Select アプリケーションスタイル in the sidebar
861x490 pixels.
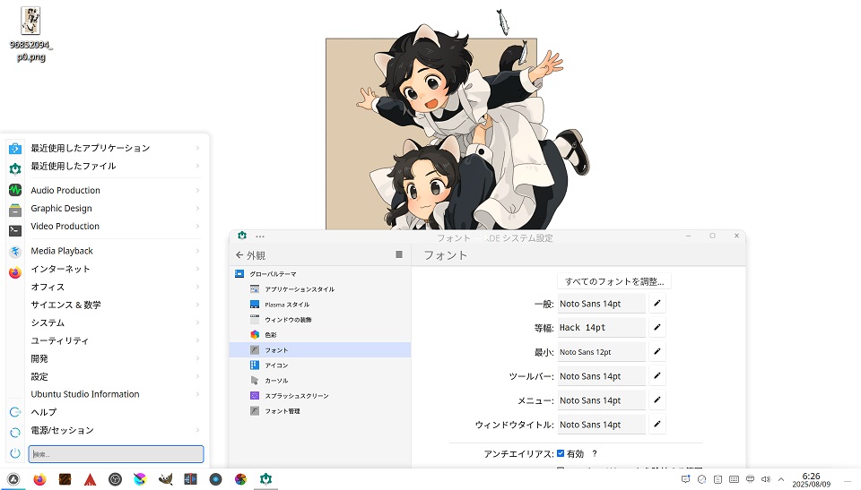[320, 289]
